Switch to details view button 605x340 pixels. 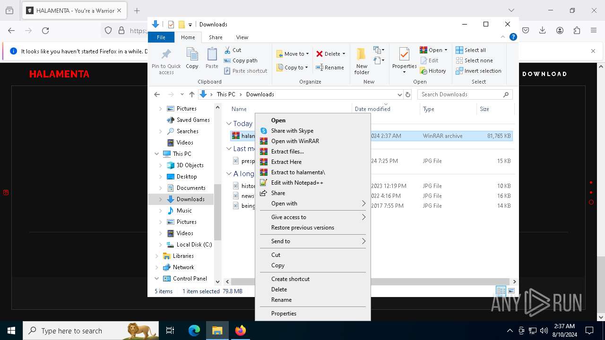pyautogui.click(x=501, y=291)
